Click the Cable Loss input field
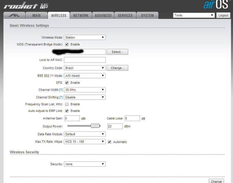Viewport: 233px width, 183px height. tap(132, 118)
